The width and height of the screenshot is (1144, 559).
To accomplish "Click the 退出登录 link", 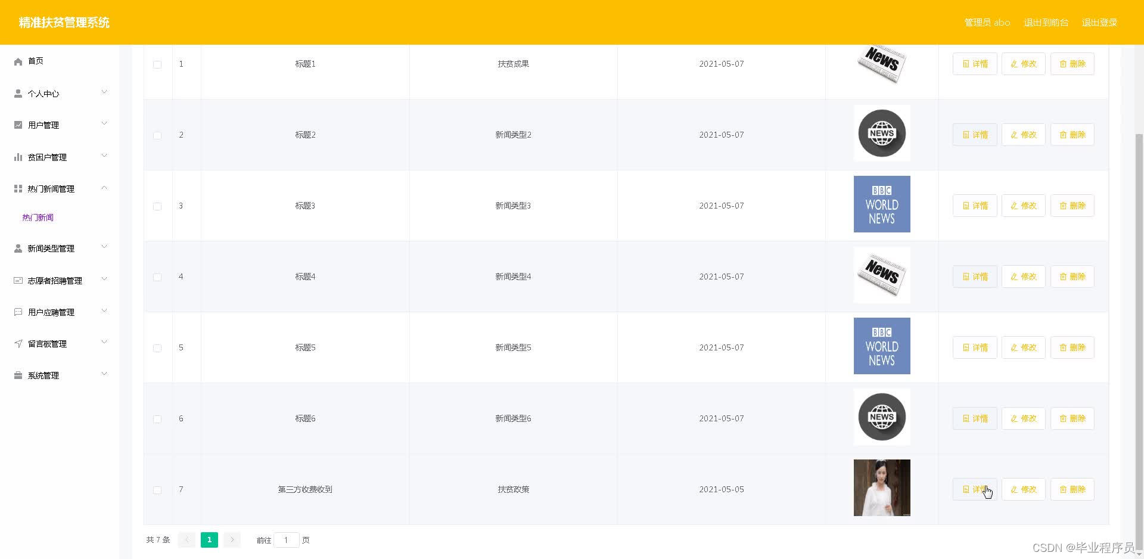I will click(x=1099, y=23).
